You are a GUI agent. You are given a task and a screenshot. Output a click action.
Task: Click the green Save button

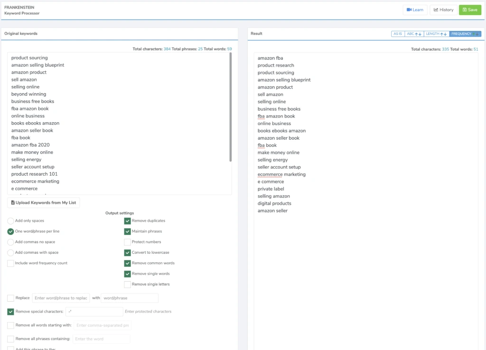click(470, 9)
